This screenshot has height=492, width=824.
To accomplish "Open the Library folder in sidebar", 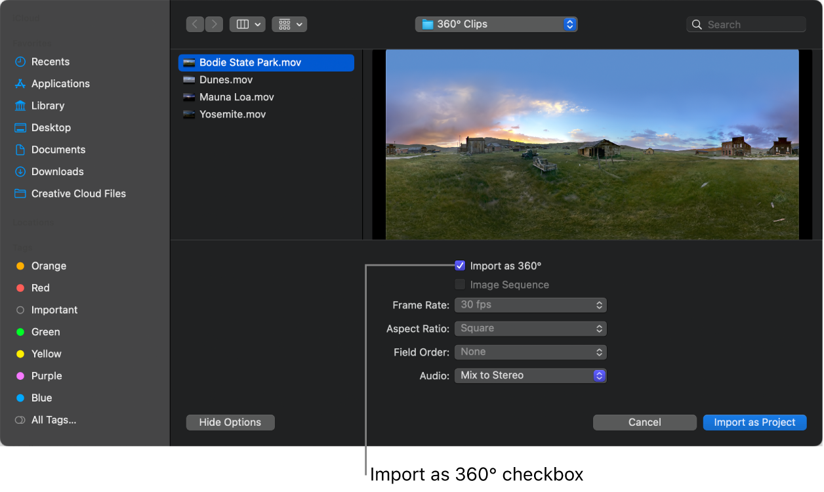I will point(47,105).
